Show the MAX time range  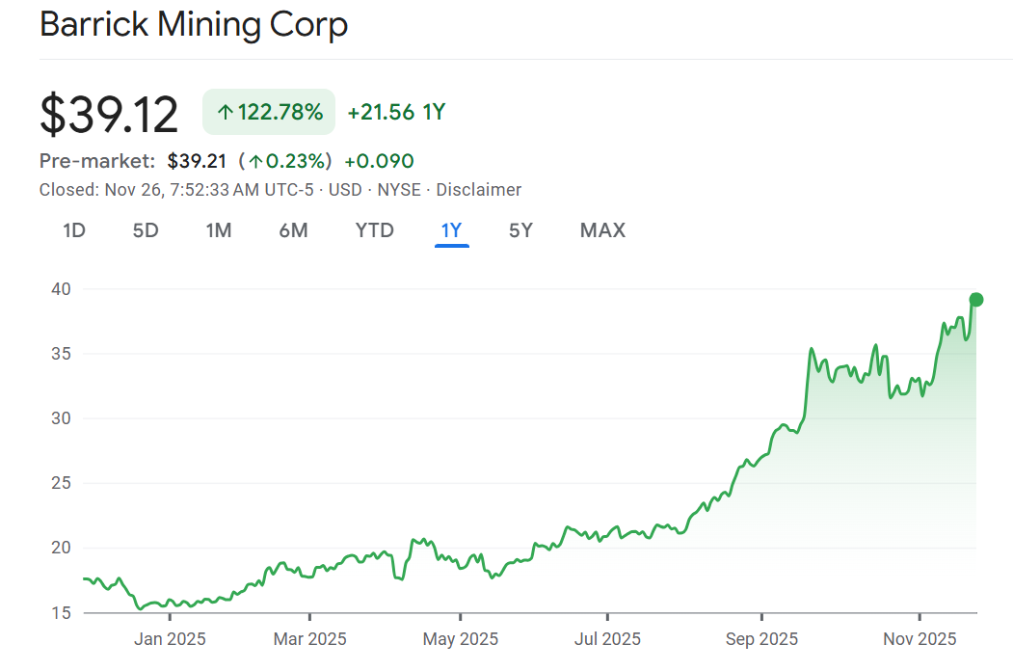tap(602, 230)
